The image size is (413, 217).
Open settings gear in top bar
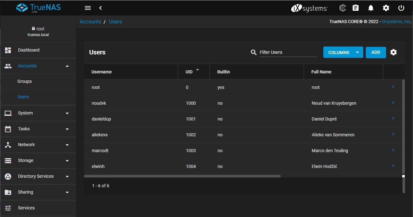[386, 8]
